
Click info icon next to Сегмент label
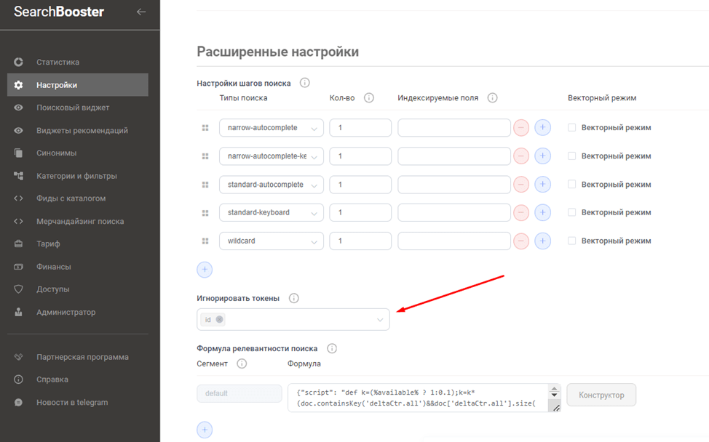pyautogui.click(x=242, y=363)
